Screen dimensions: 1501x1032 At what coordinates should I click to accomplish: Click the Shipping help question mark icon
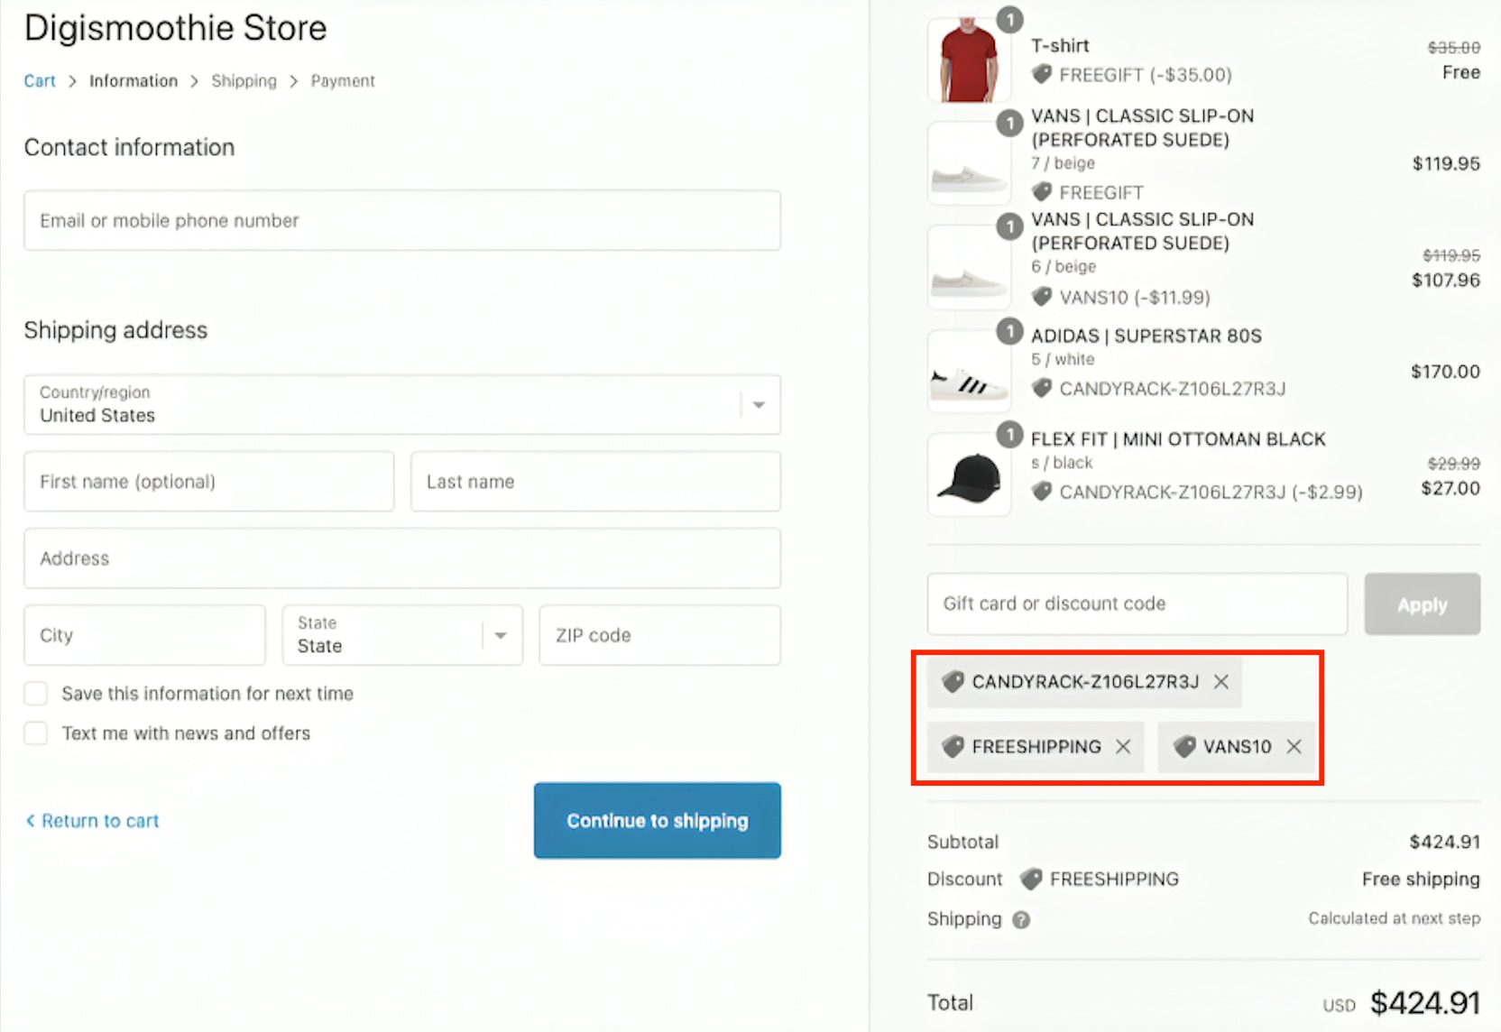click(1021, 920)
